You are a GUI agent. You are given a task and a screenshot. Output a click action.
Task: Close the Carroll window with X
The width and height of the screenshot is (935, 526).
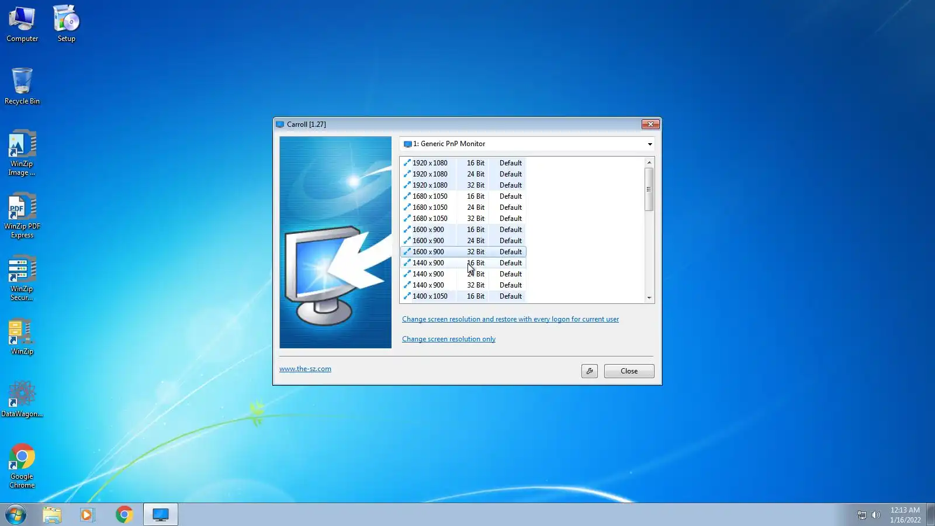650,124
